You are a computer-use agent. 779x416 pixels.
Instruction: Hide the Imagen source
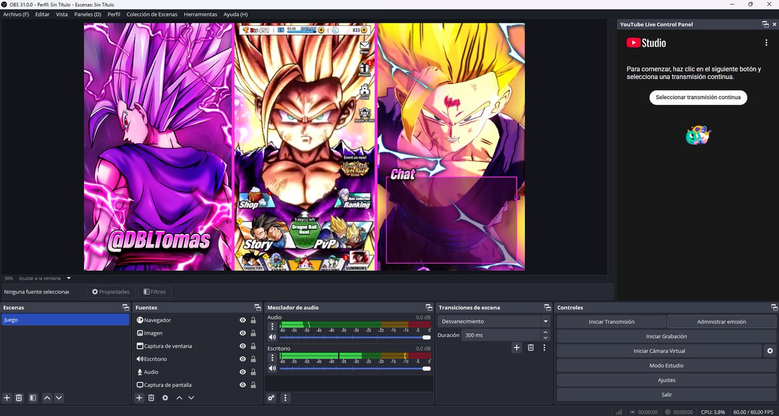[x=243, y=333]
